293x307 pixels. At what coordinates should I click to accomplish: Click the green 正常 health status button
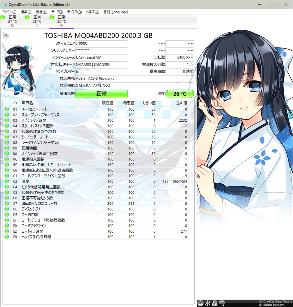pyautogui.click(x=101, y=94)
